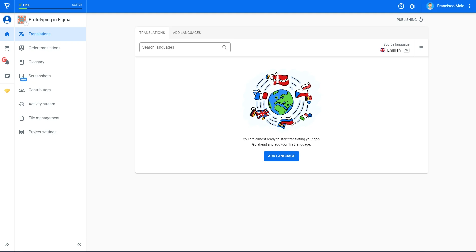
Task: Open user menu three-dot dropdown
Action: (469, 6)
